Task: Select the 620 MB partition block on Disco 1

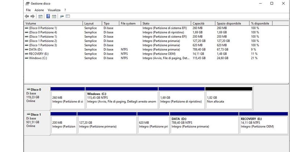Action: coord(153,123)
